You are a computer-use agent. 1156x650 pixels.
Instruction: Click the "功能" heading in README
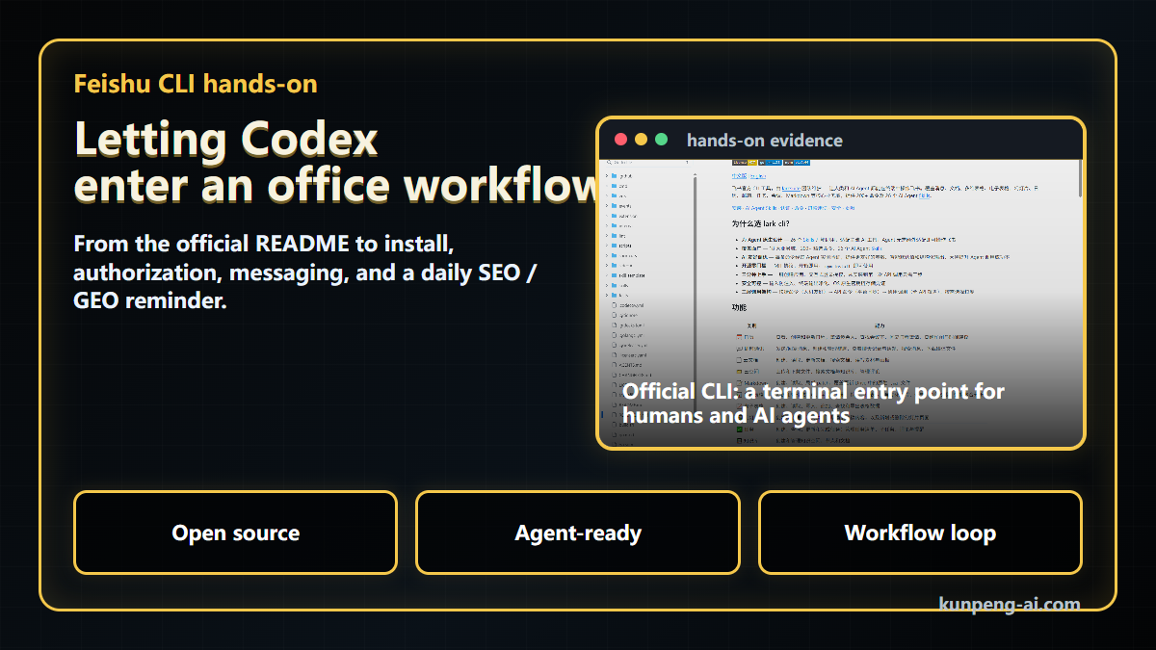[740, 308]
